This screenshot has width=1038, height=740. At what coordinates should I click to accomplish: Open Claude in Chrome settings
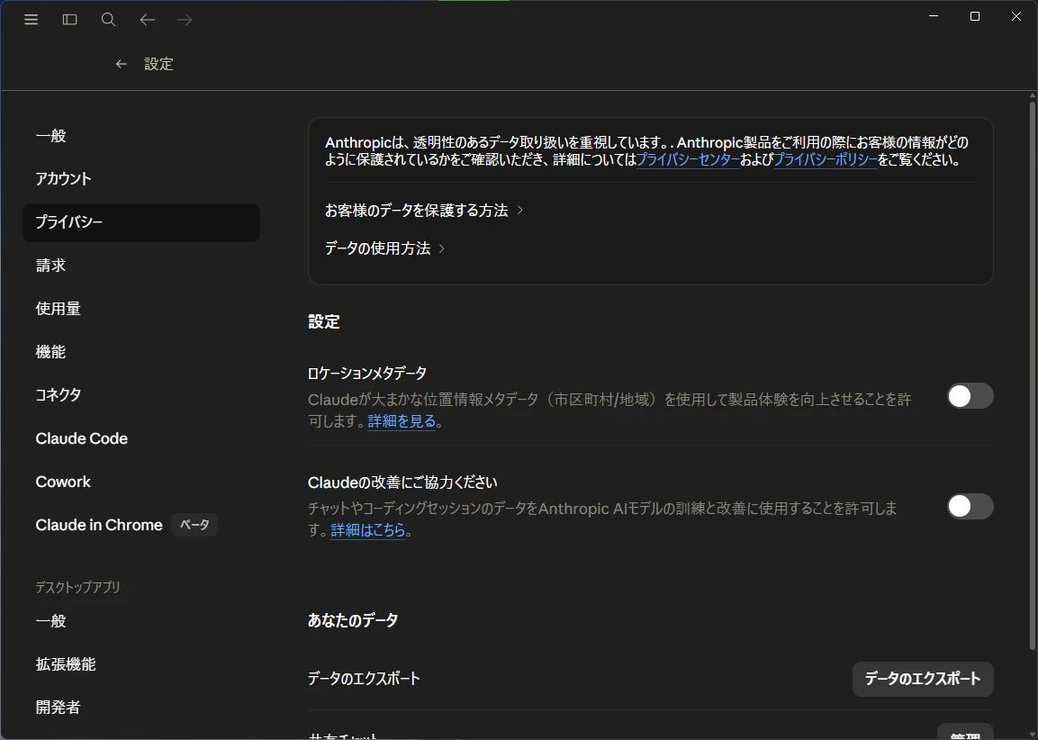141,525
